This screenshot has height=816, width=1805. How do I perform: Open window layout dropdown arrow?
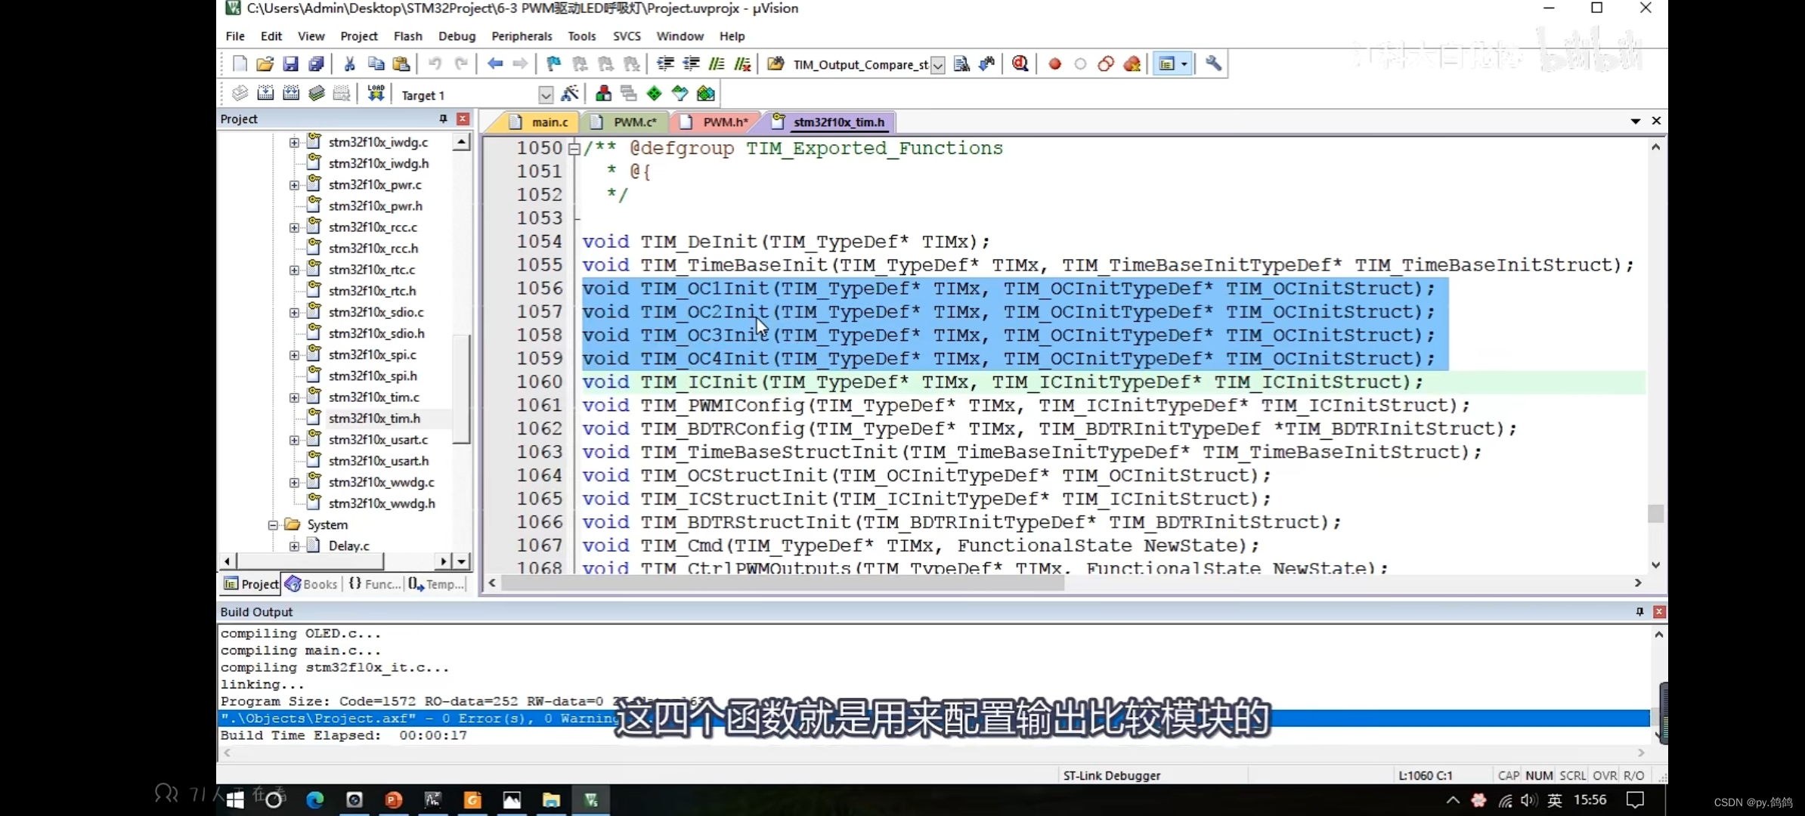[x=1184, y=64]
